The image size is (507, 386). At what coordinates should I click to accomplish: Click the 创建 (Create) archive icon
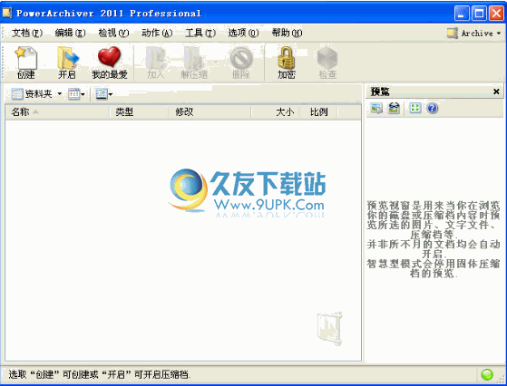click(26, 63)
